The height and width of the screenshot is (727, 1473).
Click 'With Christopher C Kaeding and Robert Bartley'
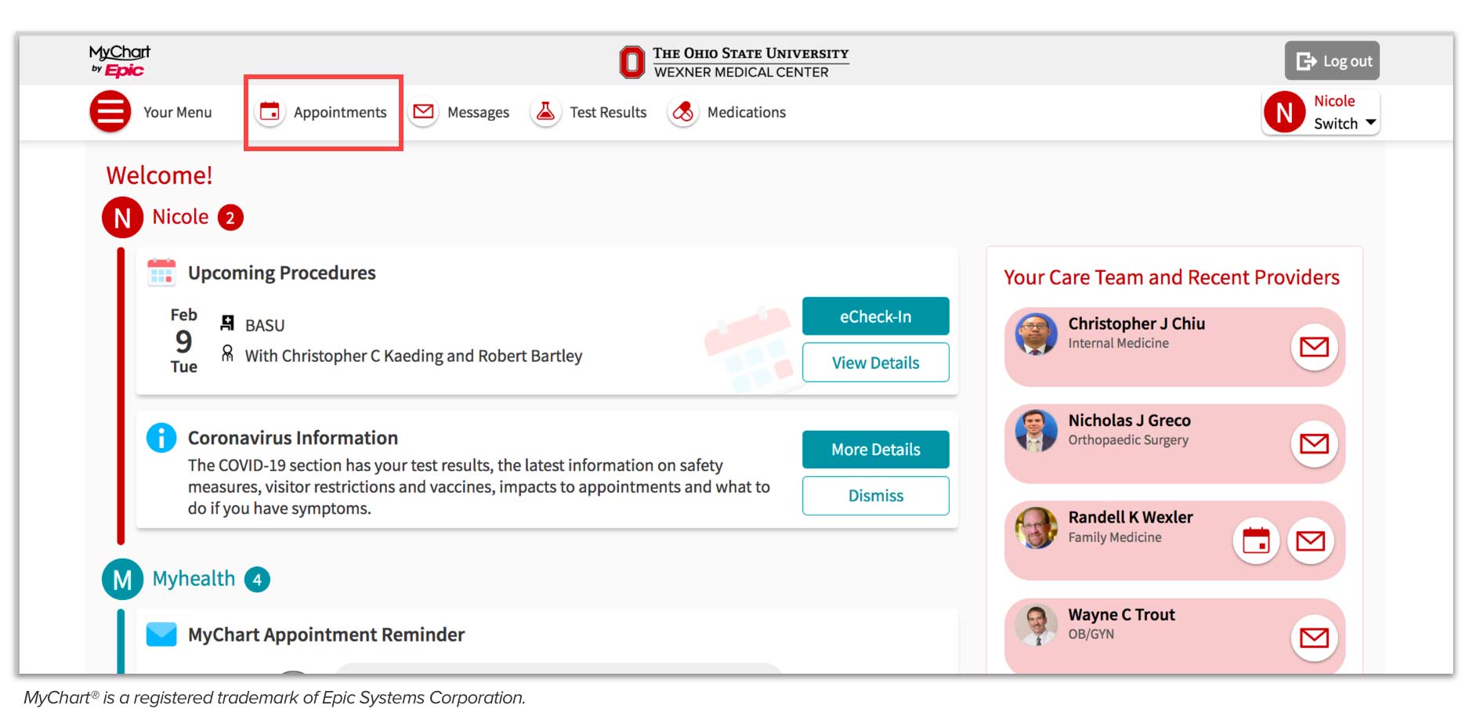[414, 356]
